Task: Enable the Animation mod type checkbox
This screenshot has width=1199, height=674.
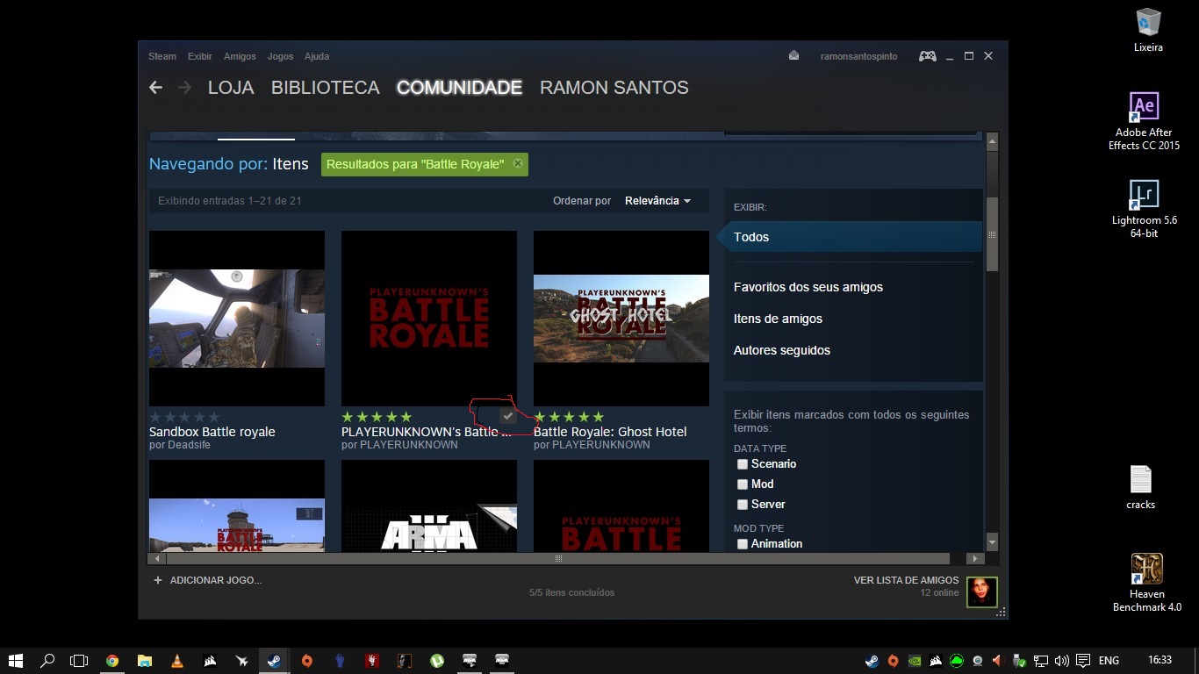Action: (x=743, y=544)
